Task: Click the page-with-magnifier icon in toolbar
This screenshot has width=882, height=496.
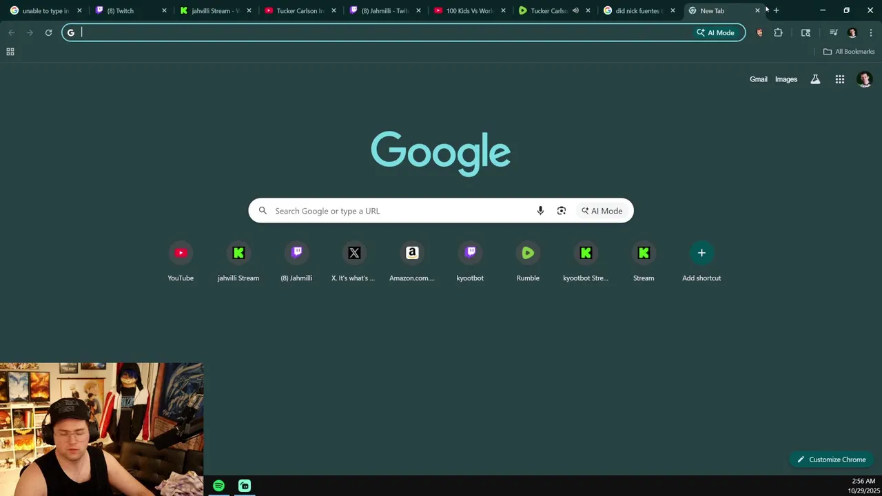Action: [x=806, y=32]
